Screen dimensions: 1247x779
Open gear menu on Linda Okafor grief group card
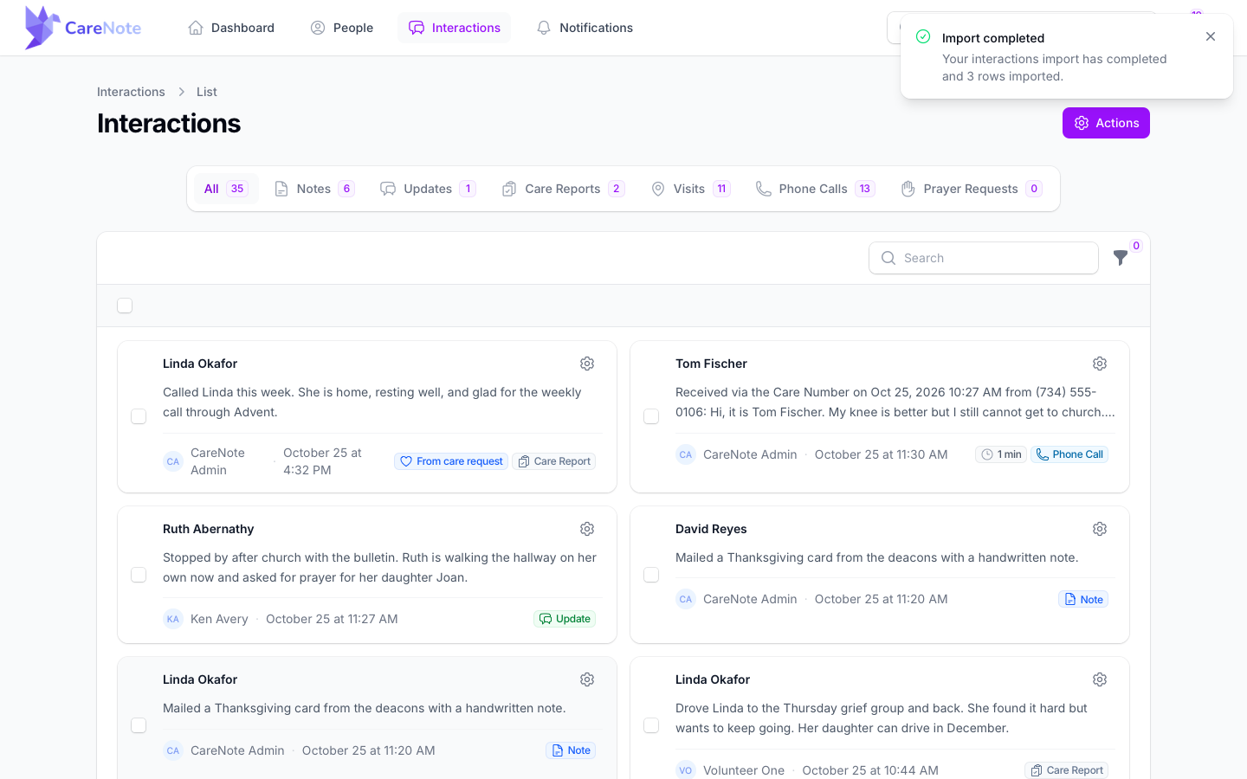pos(1100,679)
